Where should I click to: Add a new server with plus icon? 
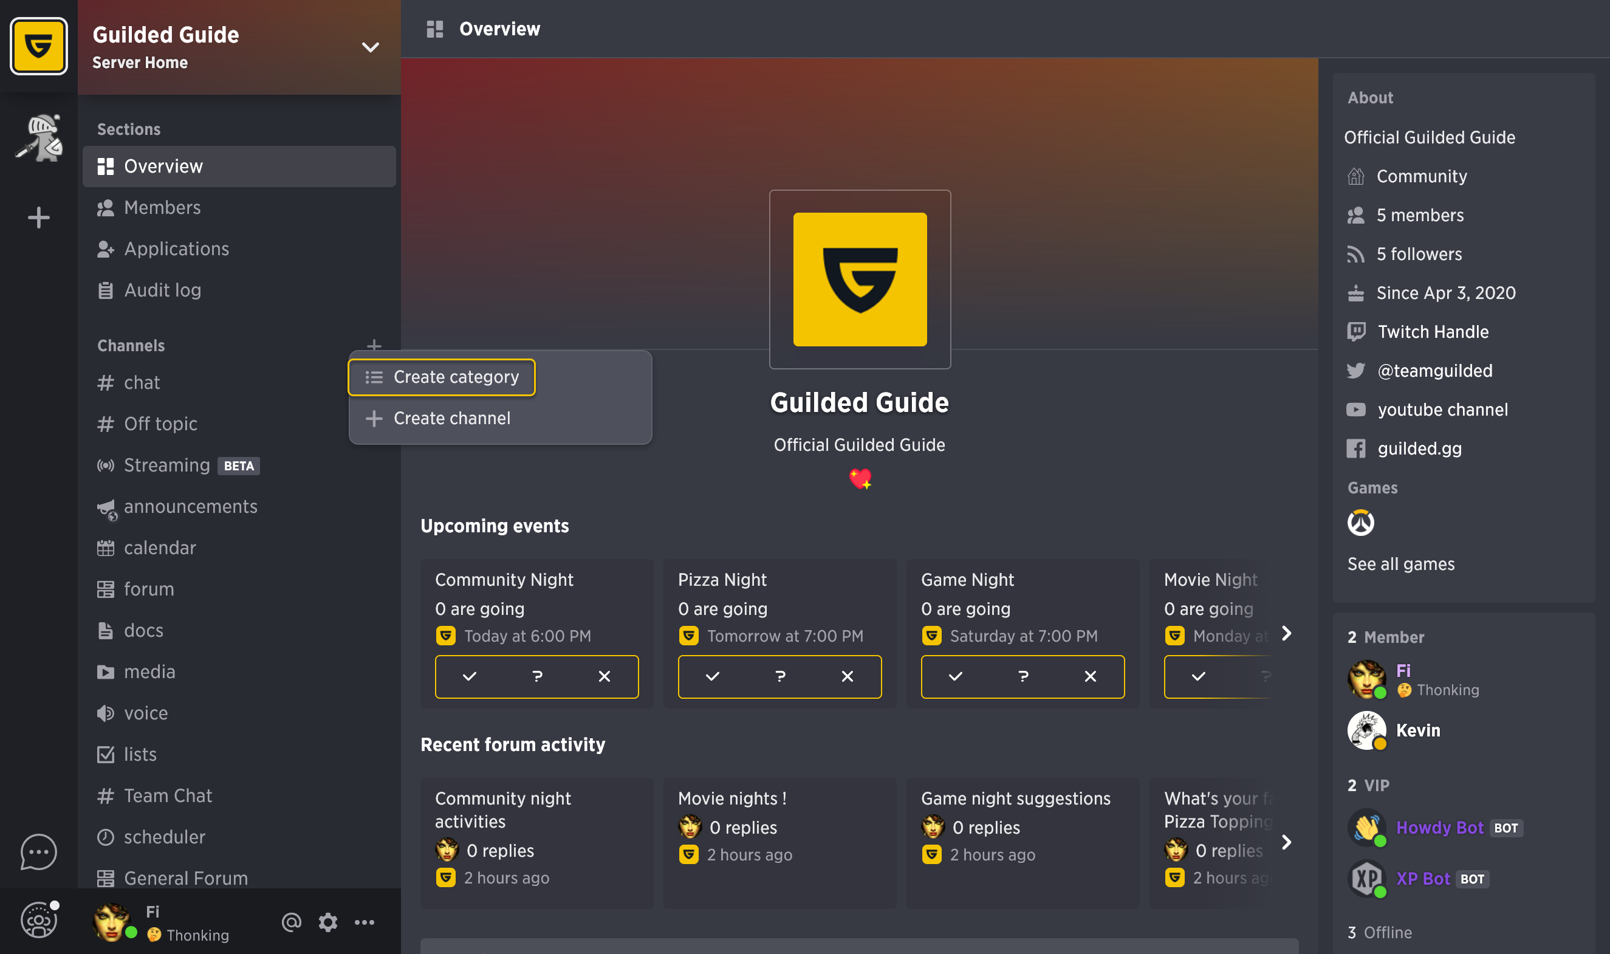38,218
